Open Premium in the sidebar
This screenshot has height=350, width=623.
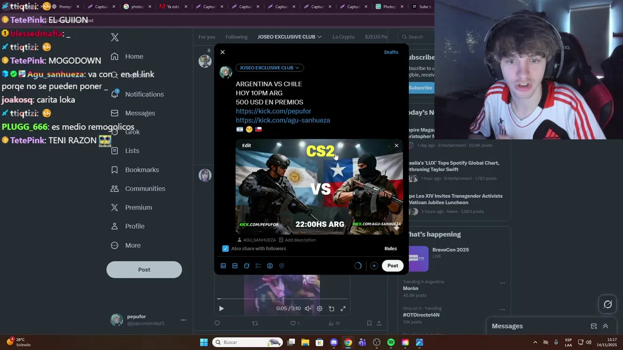(x=131, y=208)
